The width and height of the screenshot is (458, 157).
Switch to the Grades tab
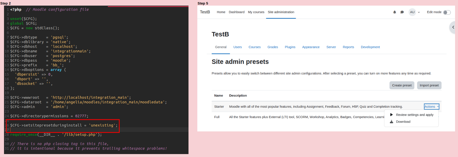point(272,47)
